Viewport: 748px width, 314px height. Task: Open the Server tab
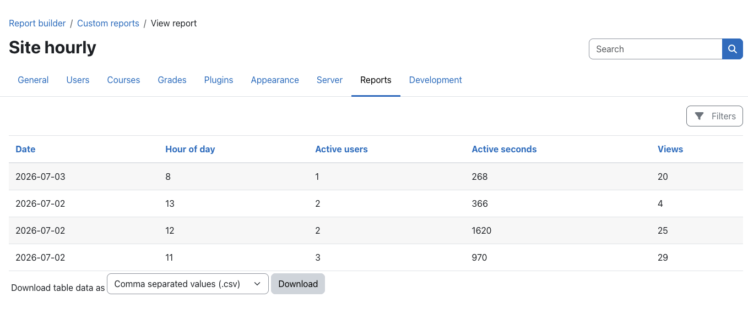[x=329, y=80]
